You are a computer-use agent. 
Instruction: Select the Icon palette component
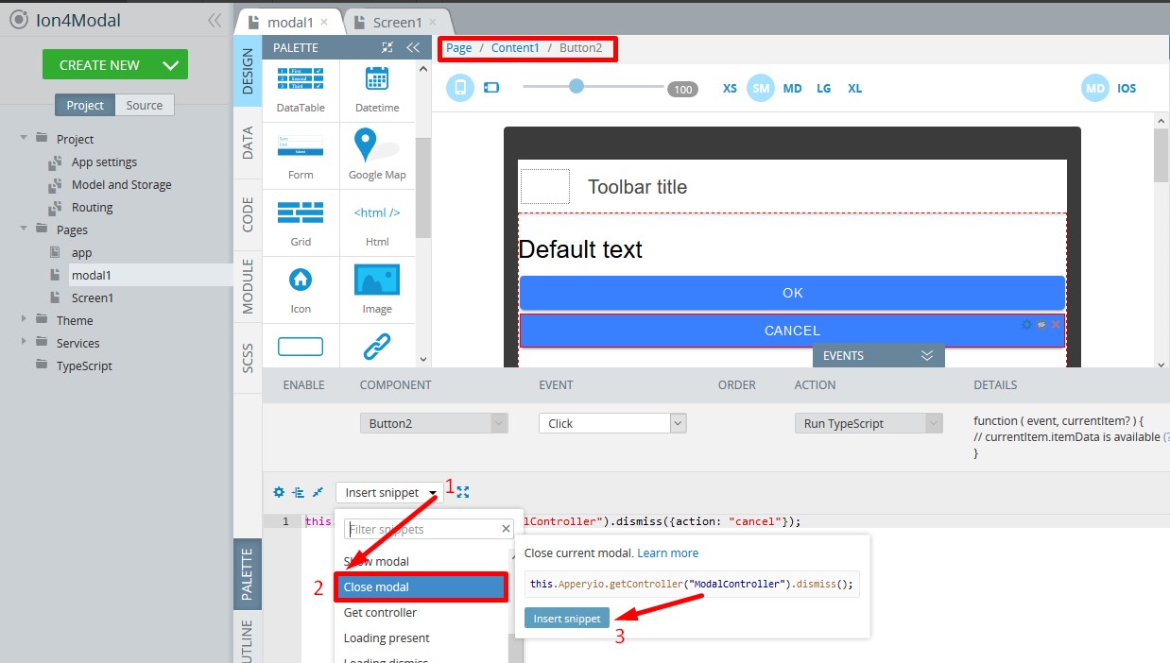(x=301, y=290)
